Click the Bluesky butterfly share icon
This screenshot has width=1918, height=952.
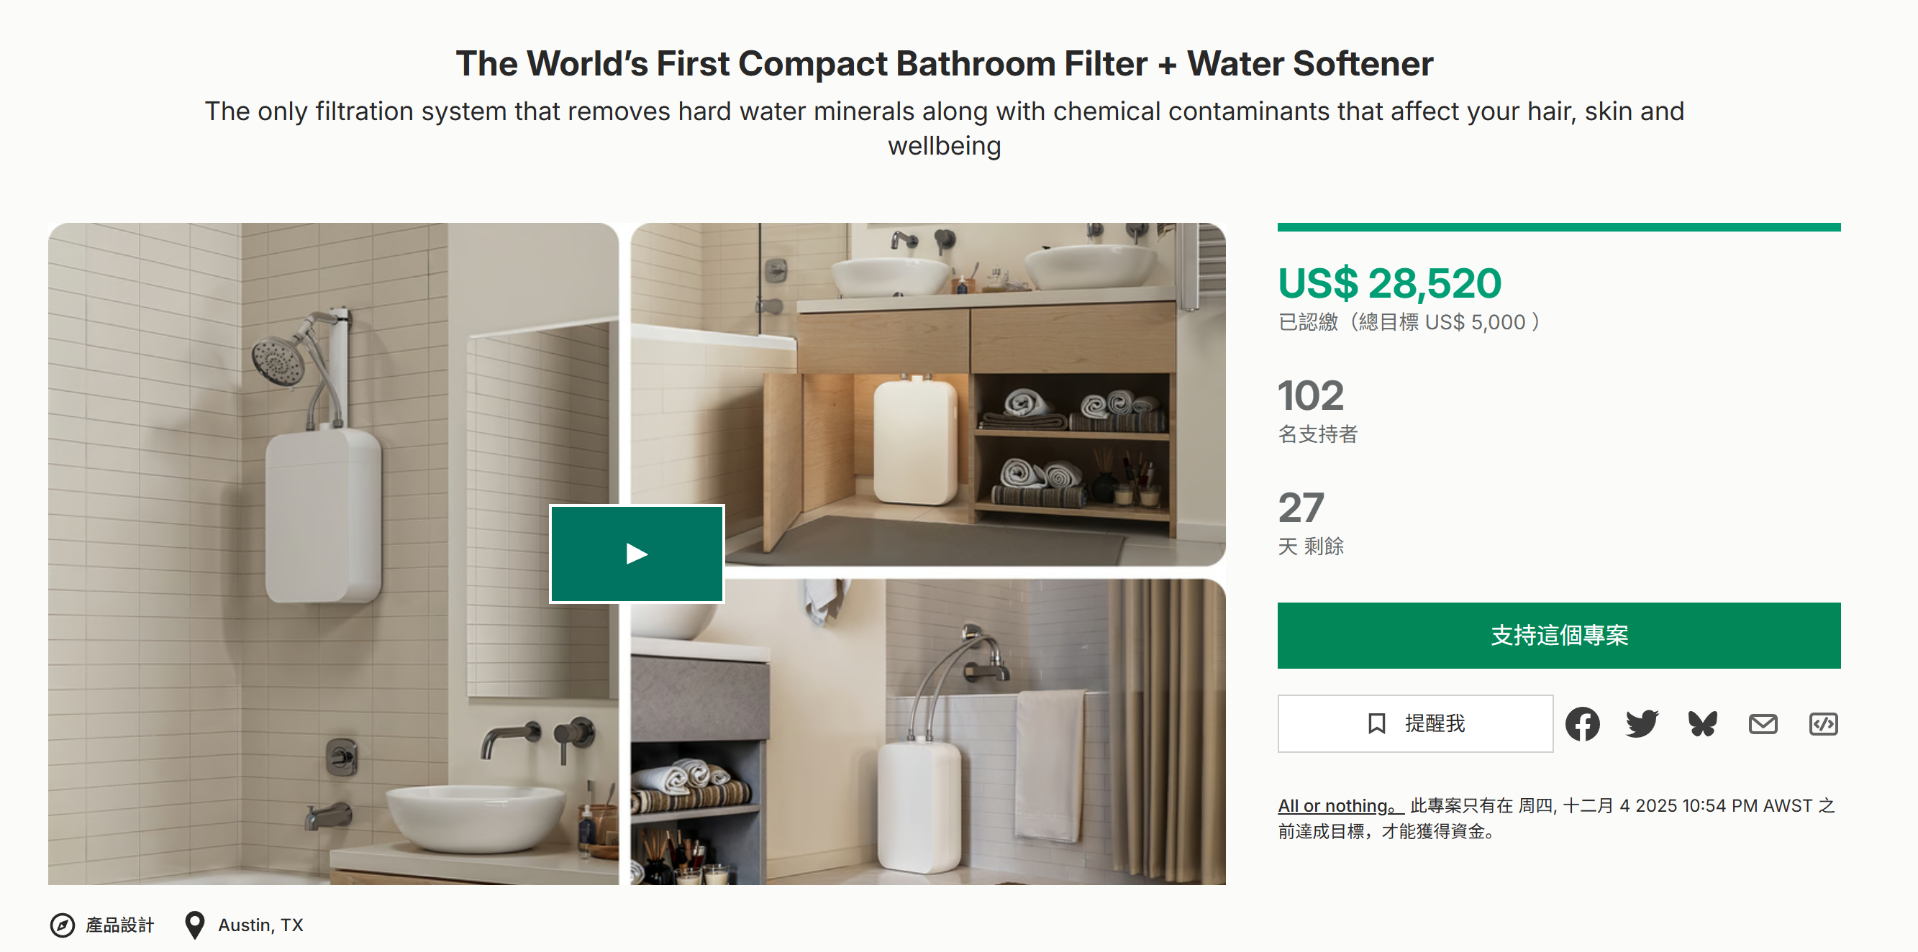[1703, 723]
